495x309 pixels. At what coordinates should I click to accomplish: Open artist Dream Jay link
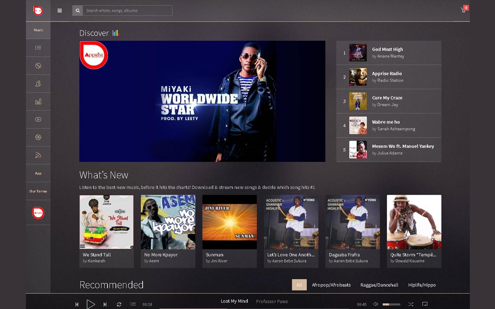[x=387, y=105]
